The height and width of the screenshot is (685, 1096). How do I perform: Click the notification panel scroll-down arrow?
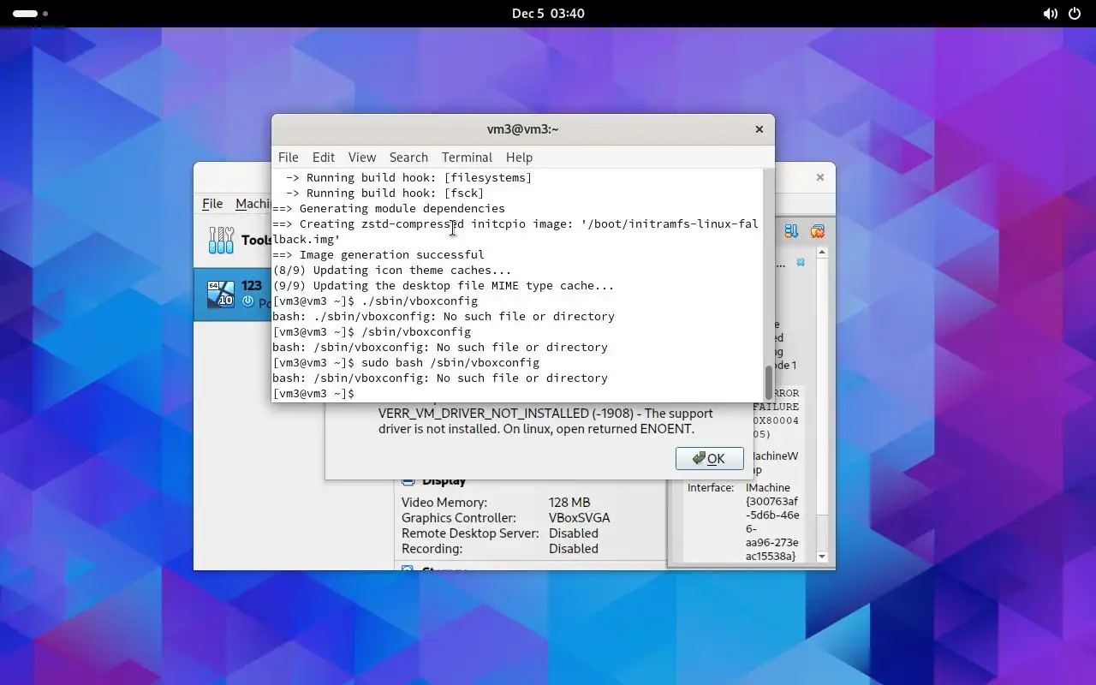click(822, 557)
